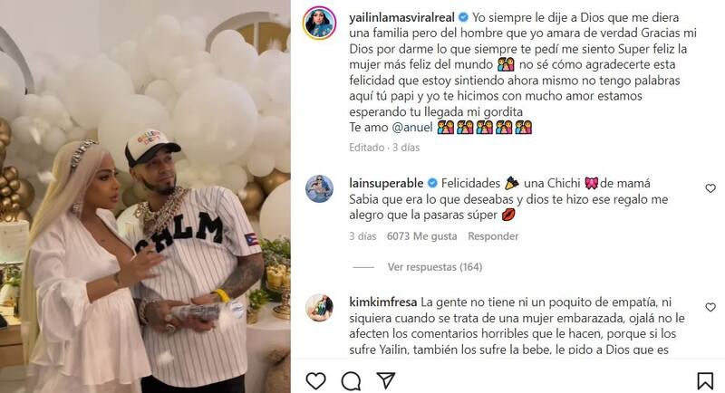This screenshot has height=393, width=725.
Task: Visit the yailinlamasviralreal username link
Action: (x=401, y=17)
